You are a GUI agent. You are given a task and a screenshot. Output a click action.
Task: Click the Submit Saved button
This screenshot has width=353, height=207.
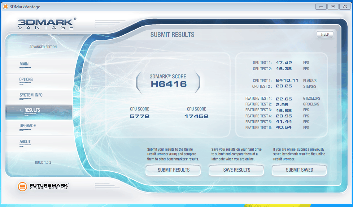coord(300,170)
